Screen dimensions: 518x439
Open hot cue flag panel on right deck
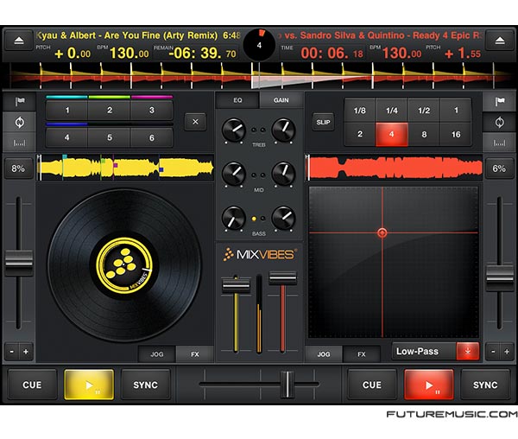click(500, 101)
